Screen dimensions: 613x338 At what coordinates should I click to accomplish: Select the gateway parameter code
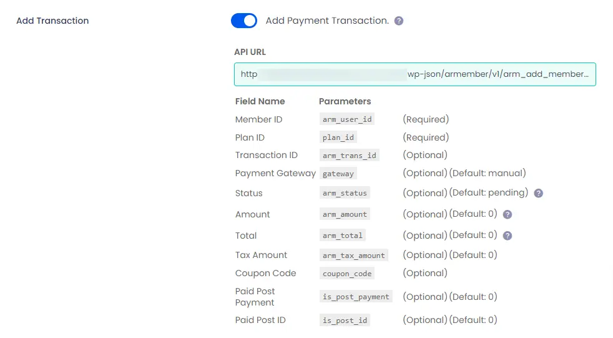click(x=338, y=173)
